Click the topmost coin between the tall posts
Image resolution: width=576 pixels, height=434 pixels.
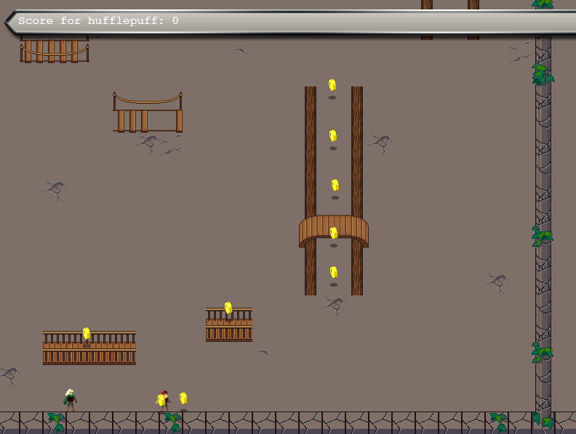pos(332,85)
